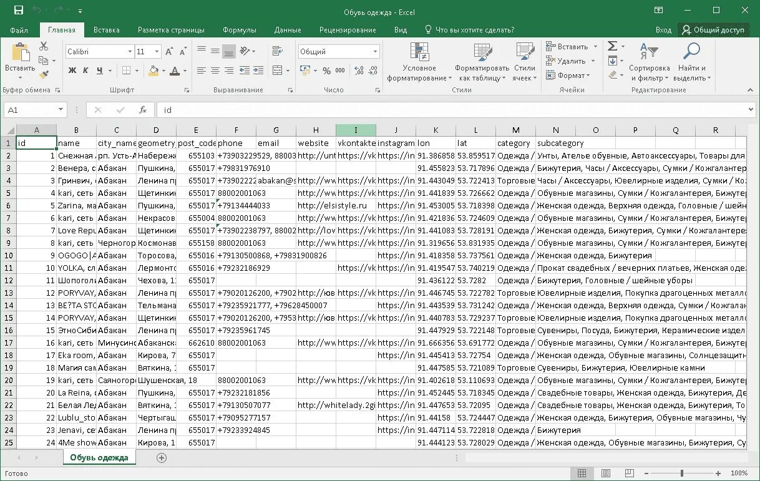Screen dimensions: 760x481
Task: Open the Общий number format dropdown
Action: click(x=376, y=52)
